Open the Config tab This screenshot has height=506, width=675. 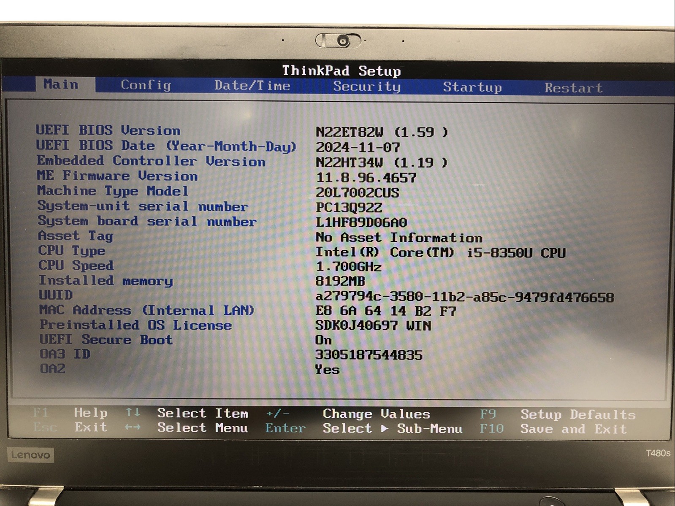coord(146,85)
